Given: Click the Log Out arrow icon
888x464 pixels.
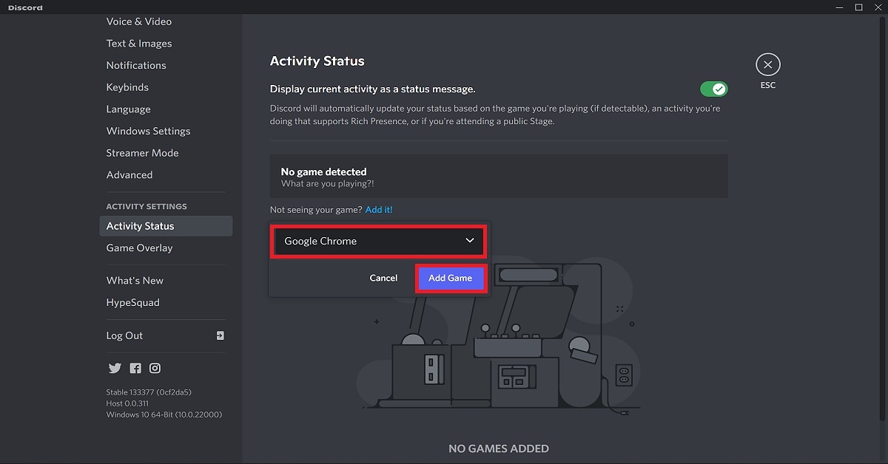Looking at the screenshot, I should tap(220, 335).
